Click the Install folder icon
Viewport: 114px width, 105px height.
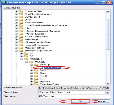pyautogui.click(x=36, y=76)
